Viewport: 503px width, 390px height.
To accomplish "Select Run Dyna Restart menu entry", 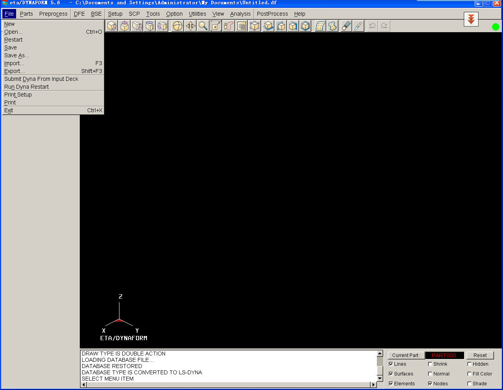I will [53, 87].
